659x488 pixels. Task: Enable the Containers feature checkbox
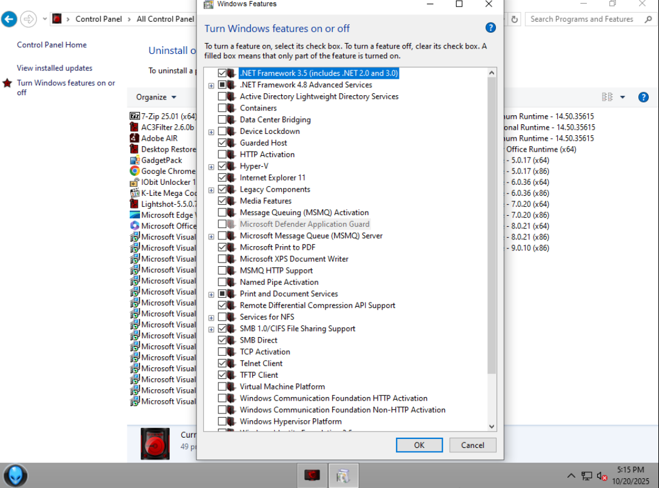[222, 108]
